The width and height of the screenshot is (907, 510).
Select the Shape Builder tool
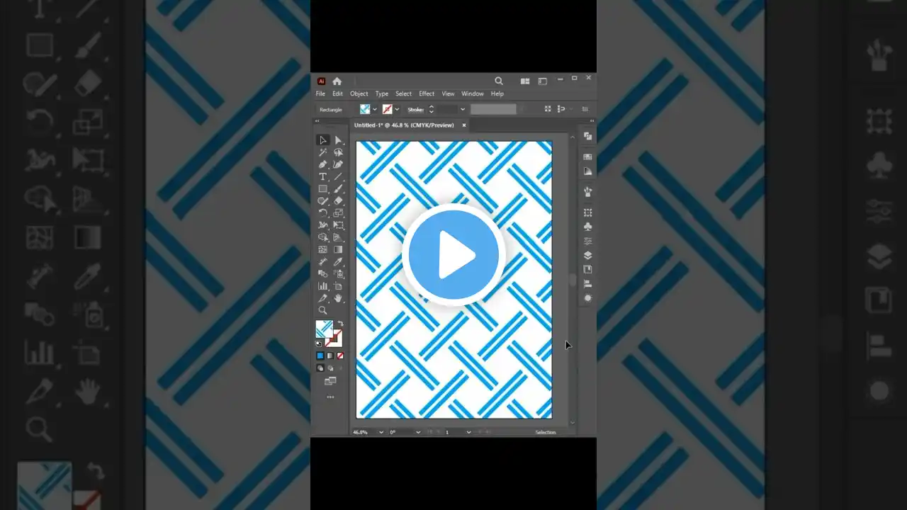coord(323,237)
